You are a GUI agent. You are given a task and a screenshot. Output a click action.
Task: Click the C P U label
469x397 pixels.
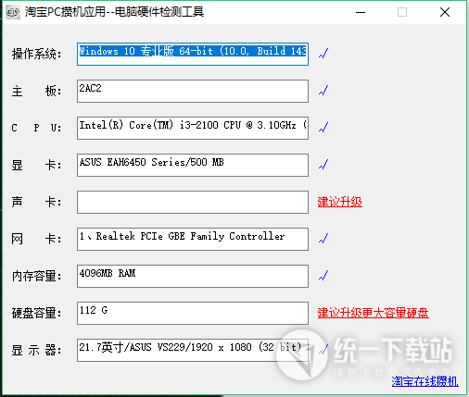tap(37, 128)
